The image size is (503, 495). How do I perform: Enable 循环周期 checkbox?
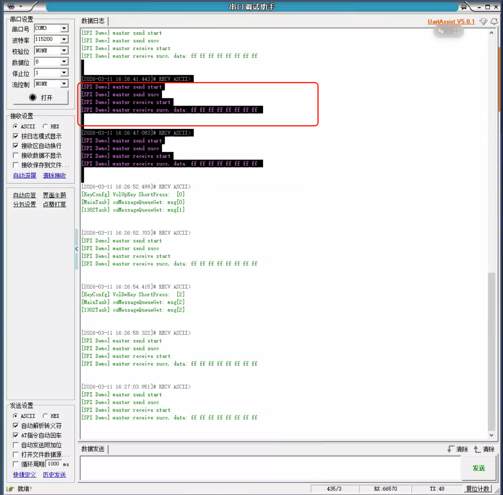tap(15, 464)
